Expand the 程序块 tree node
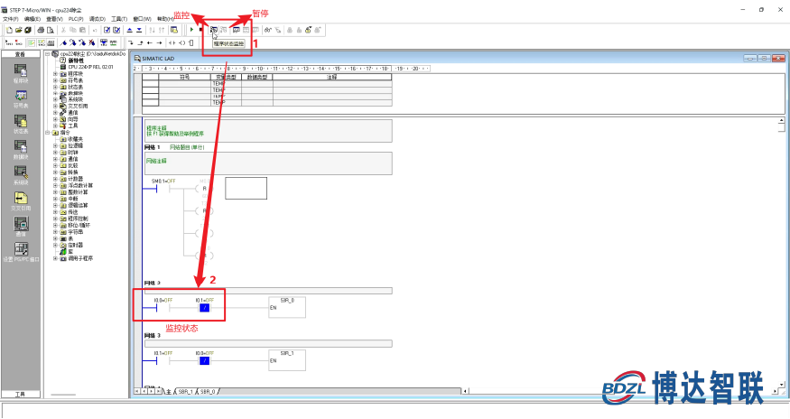The height and width of the screenshot is (419, 790). tap(55, 74)
